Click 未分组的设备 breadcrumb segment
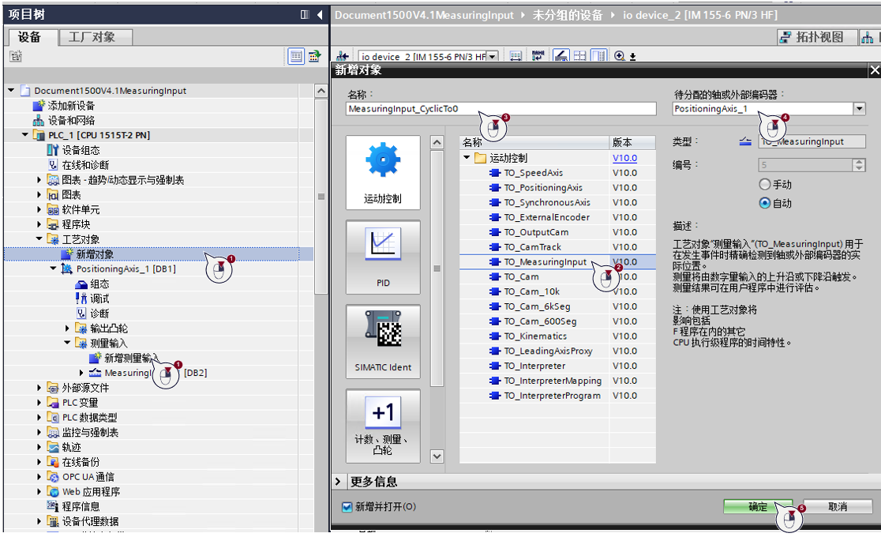The width and height of the screenshot is (881, 537). [567, 15]
